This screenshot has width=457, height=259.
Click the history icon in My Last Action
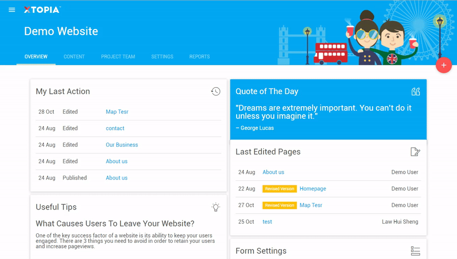point(216,91)
